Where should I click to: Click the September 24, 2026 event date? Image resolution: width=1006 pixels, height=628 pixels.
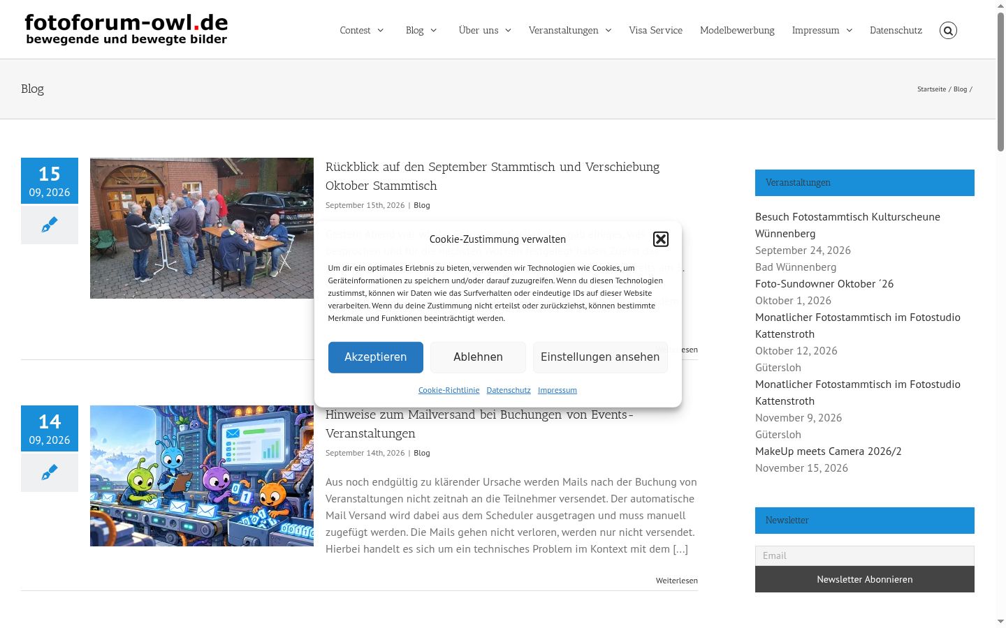[803, 251]
